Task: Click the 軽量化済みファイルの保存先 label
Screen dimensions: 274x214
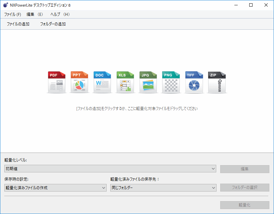Action: click(x=135, y=179)
